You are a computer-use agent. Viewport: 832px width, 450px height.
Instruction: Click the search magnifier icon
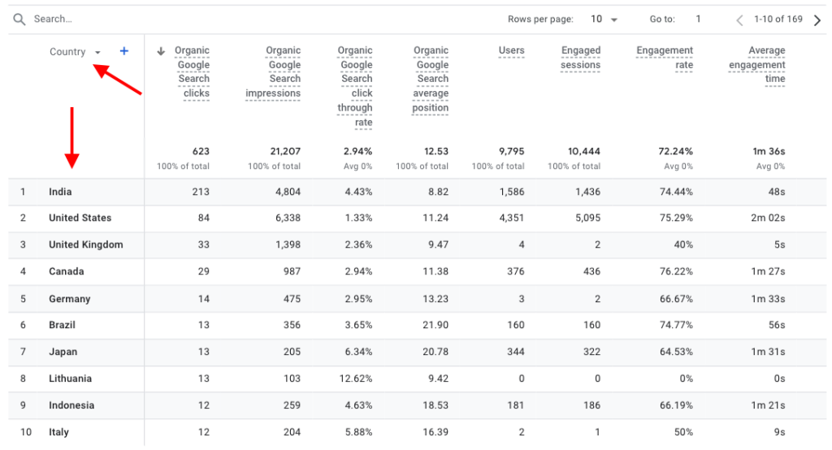click(19, 19)
